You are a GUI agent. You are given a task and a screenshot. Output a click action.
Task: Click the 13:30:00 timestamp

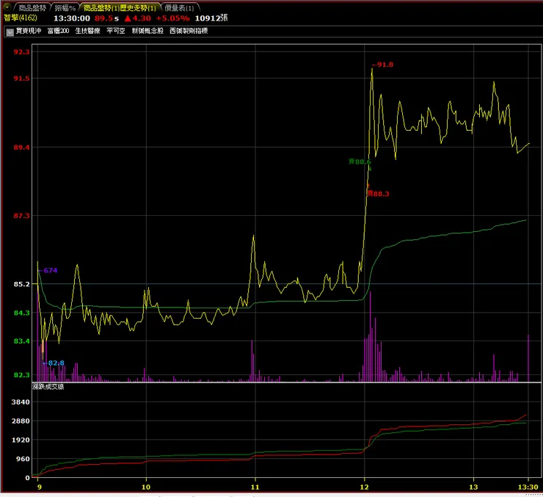[x=72, y=18]
